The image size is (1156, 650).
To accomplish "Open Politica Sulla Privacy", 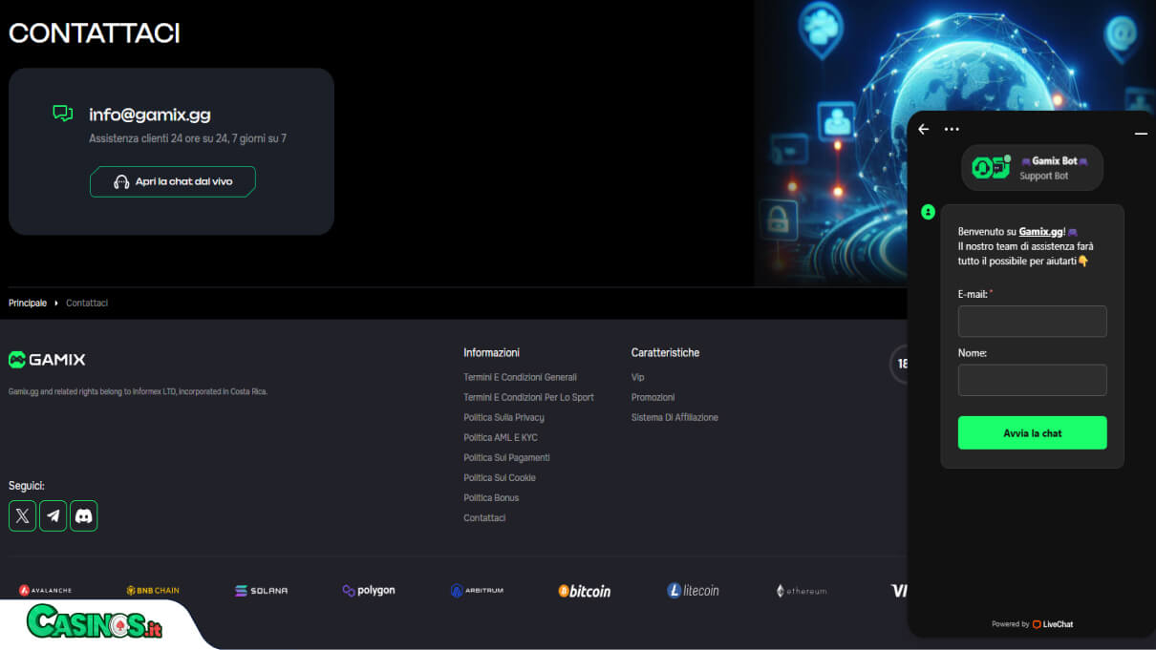I will click(503, 417).
